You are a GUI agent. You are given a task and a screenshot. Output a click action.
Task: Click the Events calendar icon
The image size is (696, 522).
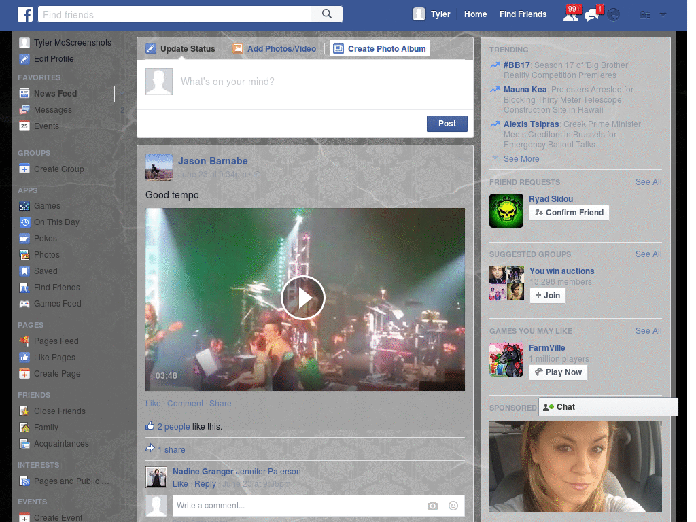pos(24,126)
